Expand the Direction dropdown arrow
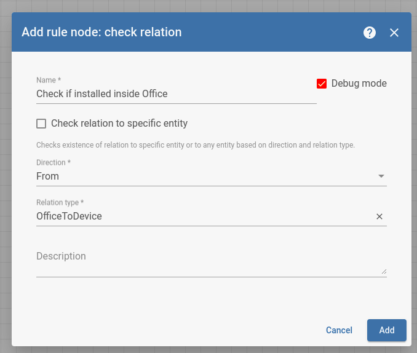The width and height of the screenshot is (417, 353). [381, 176]
